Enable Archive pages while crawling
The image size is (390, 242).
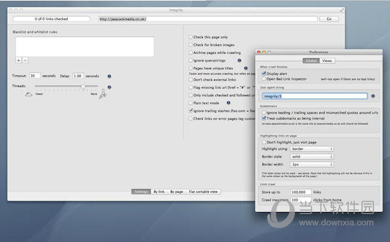click(x=191, y=53)
